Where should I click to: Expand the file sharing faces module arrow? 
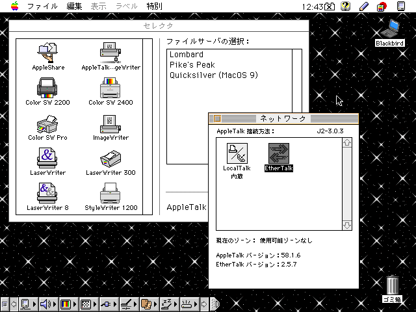pos(156,304)
